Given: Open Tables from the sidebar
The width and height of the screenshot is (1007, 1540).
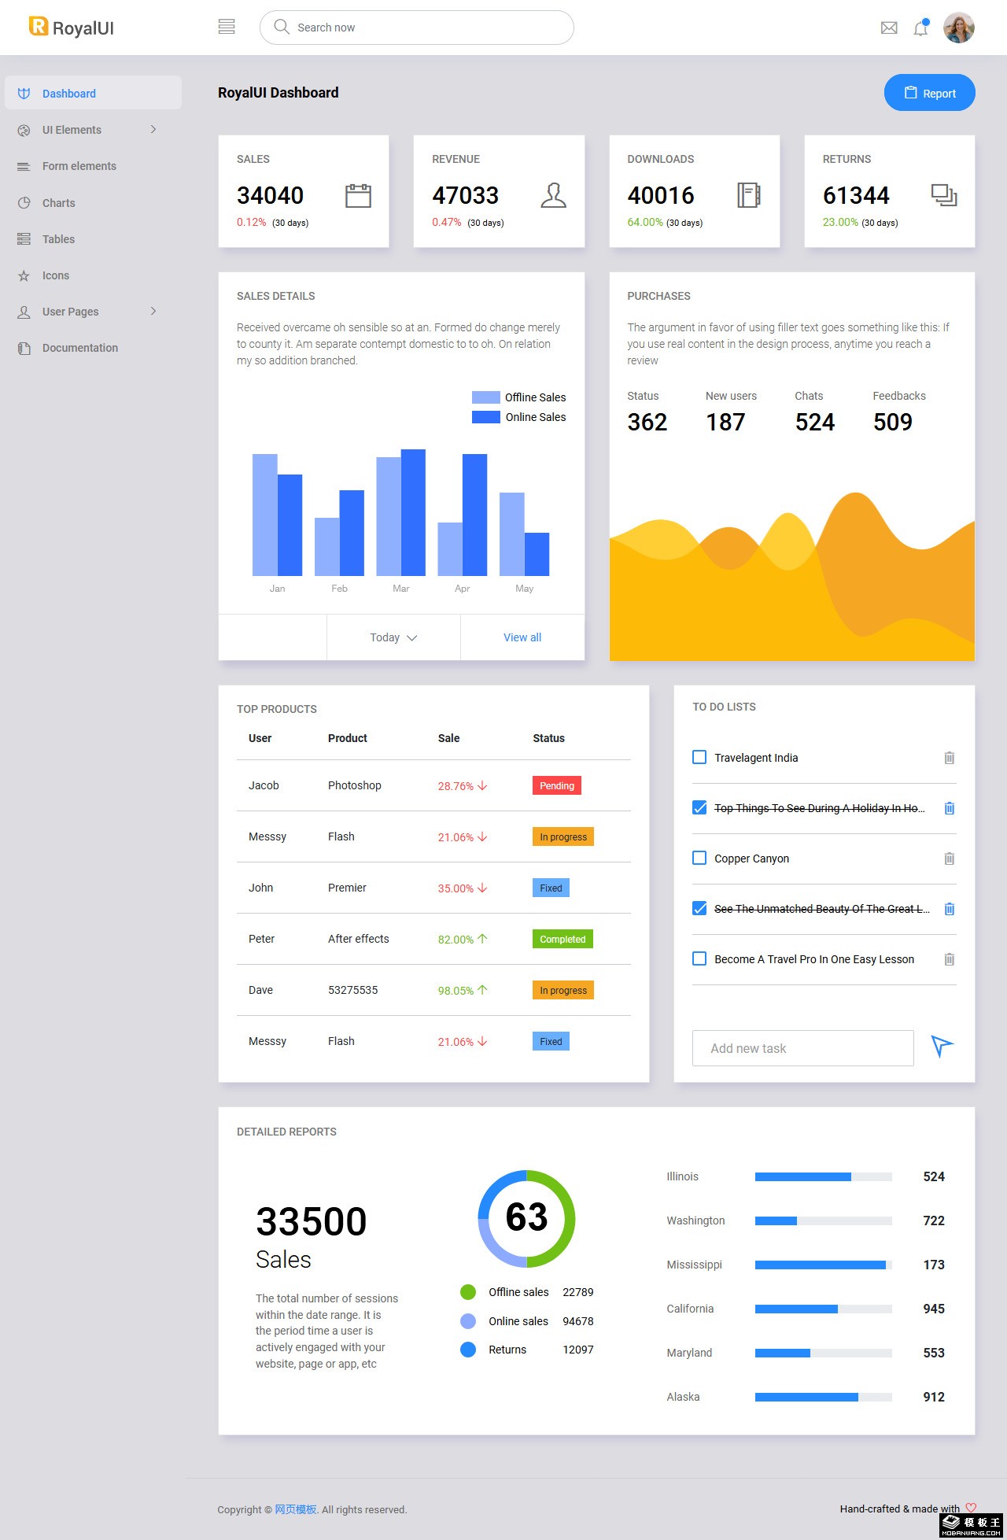Looking at the screenshot, I should click(58, 239).
